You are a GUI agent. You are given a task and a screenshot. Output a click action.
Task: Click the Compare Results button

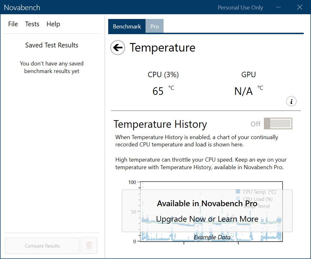coord(42,246)
